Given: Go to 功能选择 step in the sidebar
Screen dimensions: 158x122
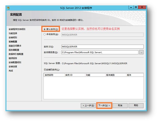Looking at the screenshot, I should pos(13,33).
